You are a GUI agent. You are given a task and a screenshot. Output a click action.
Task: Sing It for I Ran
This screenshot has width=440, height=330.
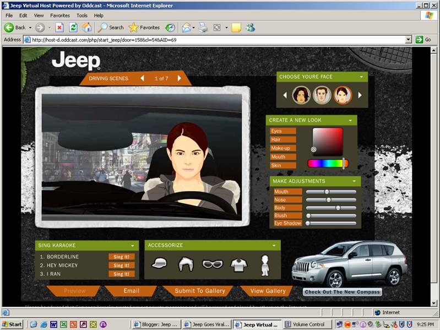pos(122,274)
